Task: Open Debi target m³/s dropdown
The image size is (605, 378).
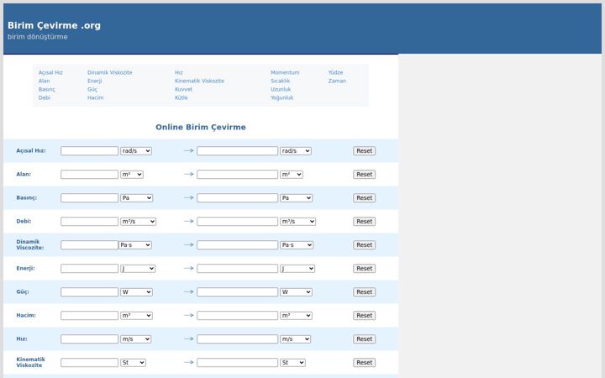Action: pyautogui.click(x=297, y=222)
